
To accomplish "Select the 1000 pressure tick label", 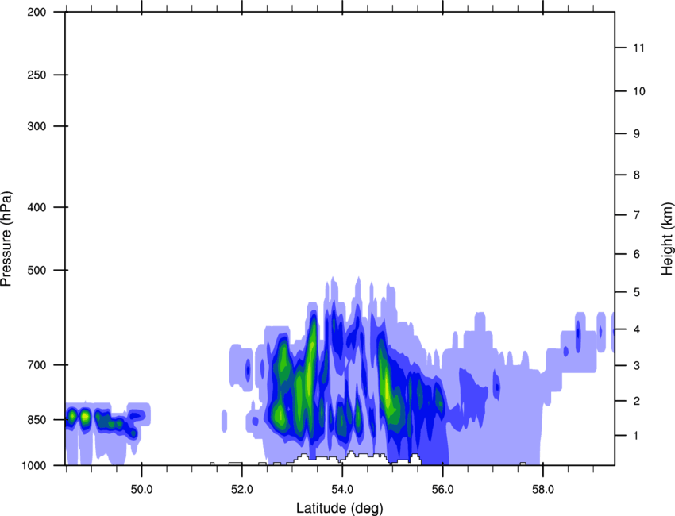I will pos(34,466).
